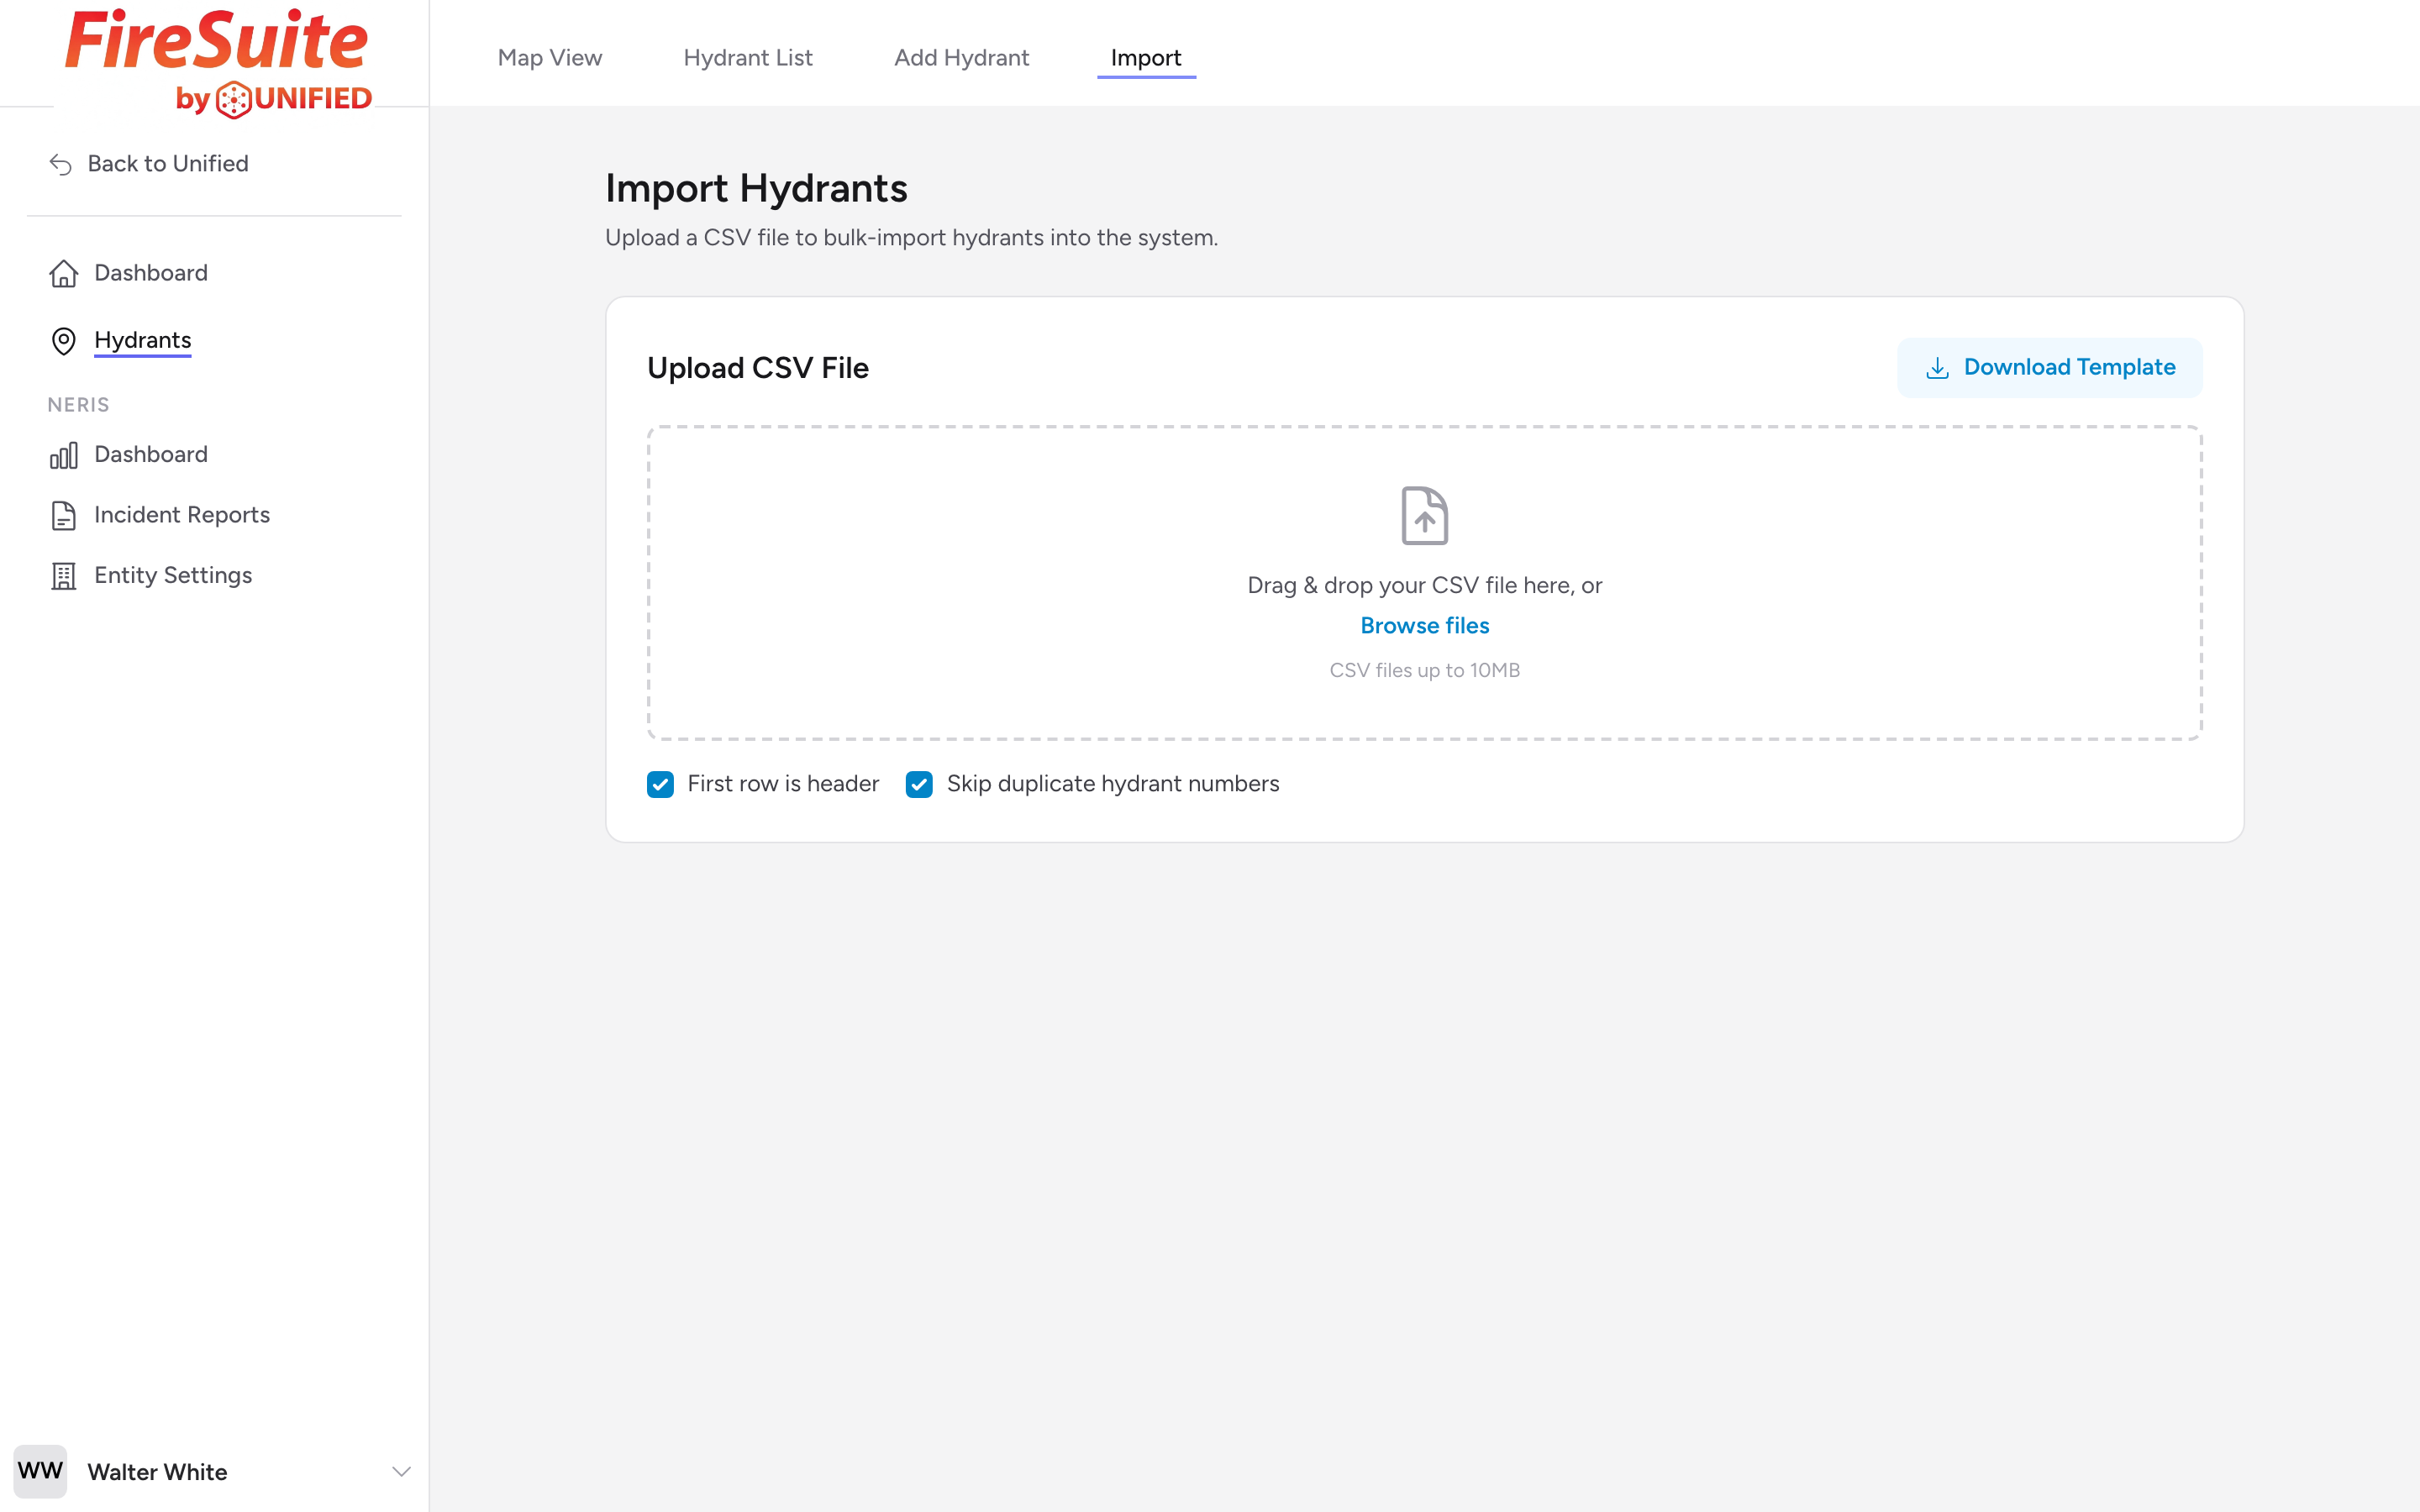
Task: Click the building icon beside Entity Settings
Action: [64, 576]
